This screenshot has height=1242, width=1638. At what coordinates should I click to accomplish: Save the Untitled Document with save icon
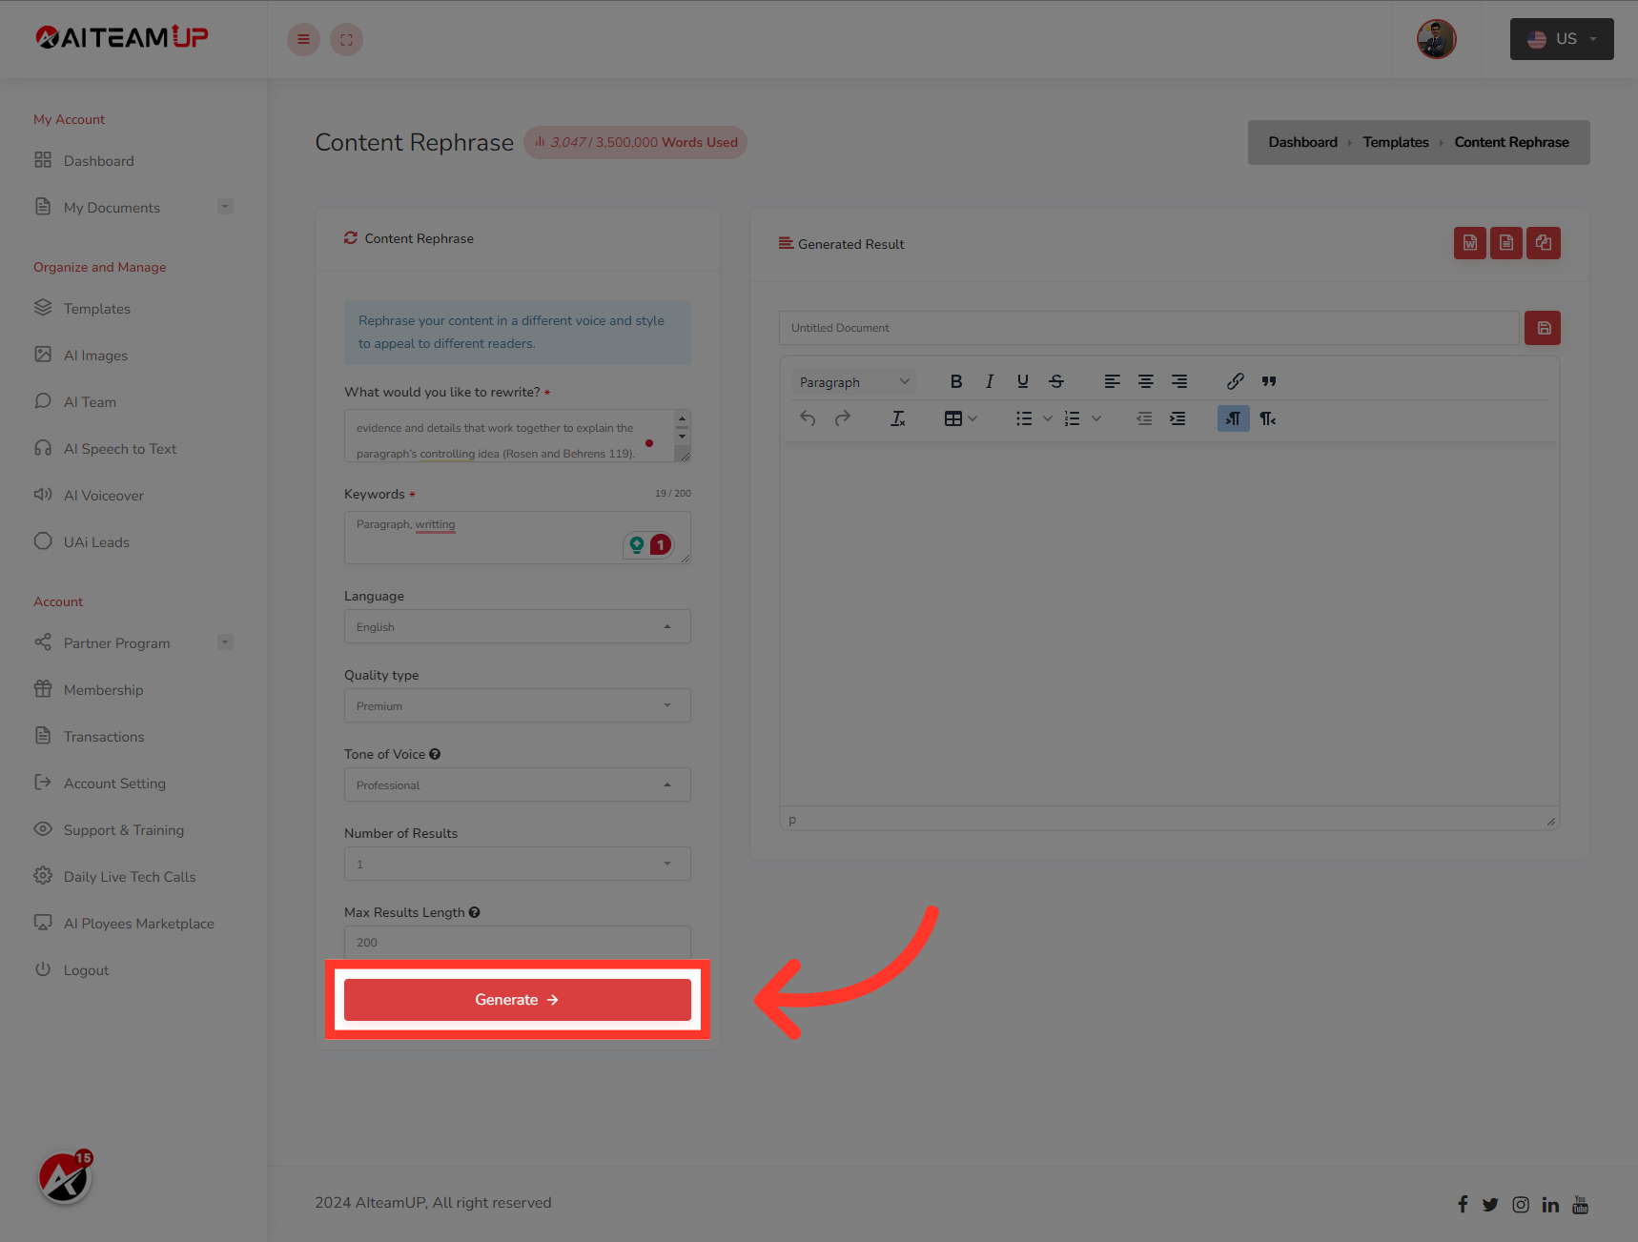coord(1543,328)
